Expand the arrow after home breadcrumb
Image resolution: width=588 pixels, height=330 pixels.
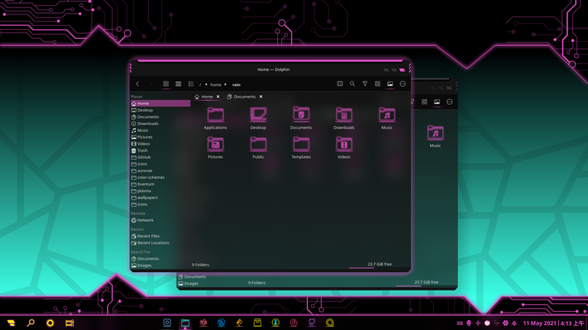[x=225, y=85]
